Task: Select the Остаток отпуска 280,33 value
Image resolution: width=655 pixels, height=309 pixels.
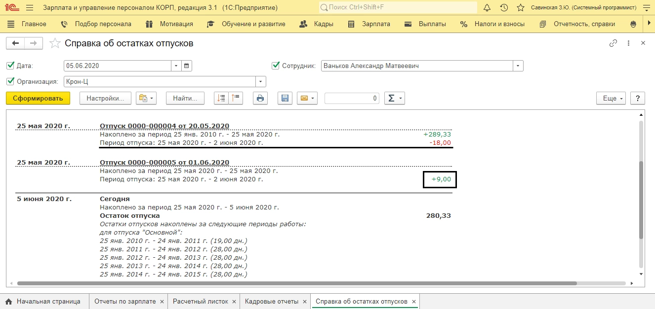Action: point(439,215)
